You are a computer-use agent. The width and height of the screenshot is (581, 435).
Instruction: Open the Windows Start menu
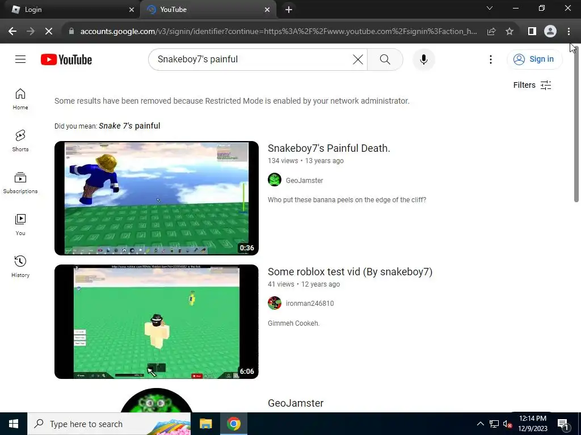[x=14, y=424]
